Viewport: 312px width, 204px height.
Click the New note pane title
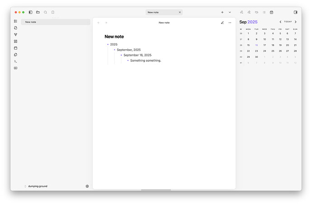coord(164,23)
